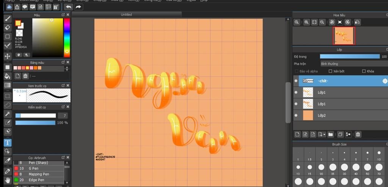Click the cloud save icon in toolbar
Screen dimensions: 388x187
coord(9,7)
